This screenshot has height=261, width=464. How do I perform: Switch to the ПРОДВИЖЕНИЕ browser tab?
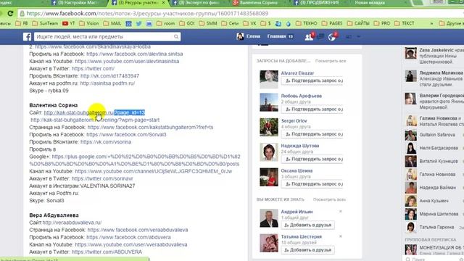coord(320,3)
